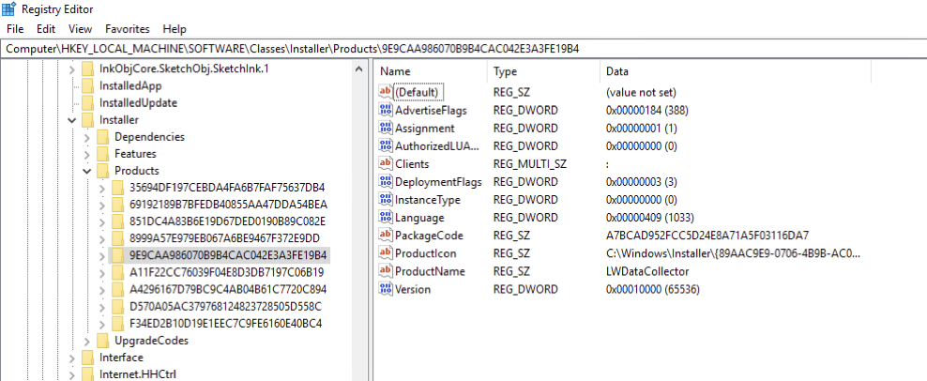Expand the selected 9E9CAA986070B9B4CAC042E3A3FE19B4 key

click(102, 255)
